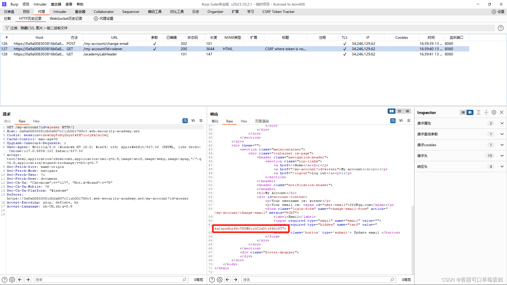This screenshot has width=507, height=285.
Task: Open the Collaborator tab
Action: (x=104, y=12)
